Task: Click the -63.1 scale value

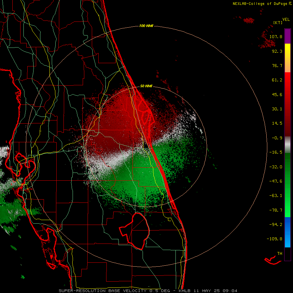Action: pos(276,196)
